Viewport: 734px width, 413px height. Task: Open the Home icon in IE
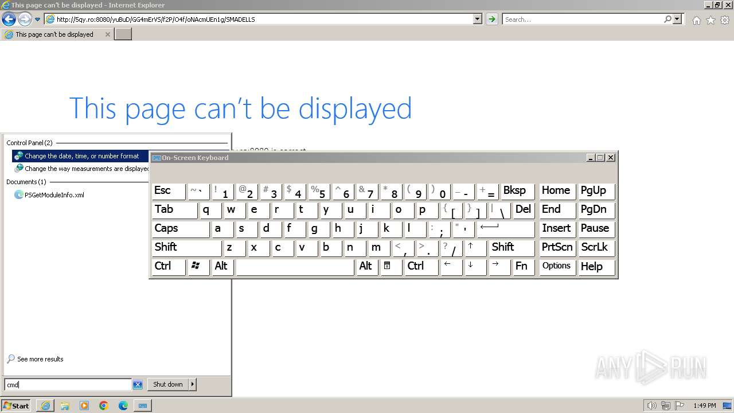(696, 20)
